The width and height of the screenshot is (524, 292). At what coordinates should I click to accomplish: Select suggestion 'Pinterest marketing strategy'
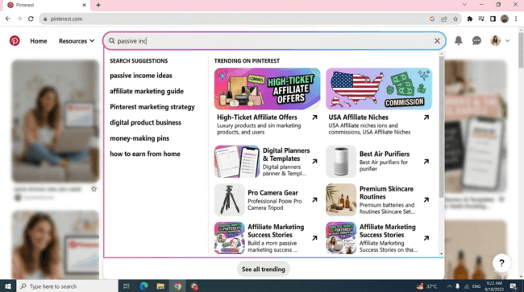tap(152, 107)
